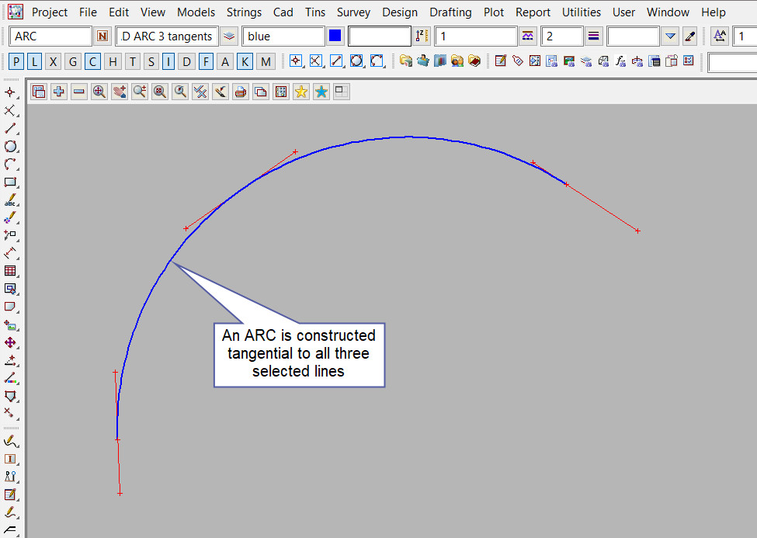
Task: Select the abc text tool in left toolbar
Action: [x=10, y=201]
